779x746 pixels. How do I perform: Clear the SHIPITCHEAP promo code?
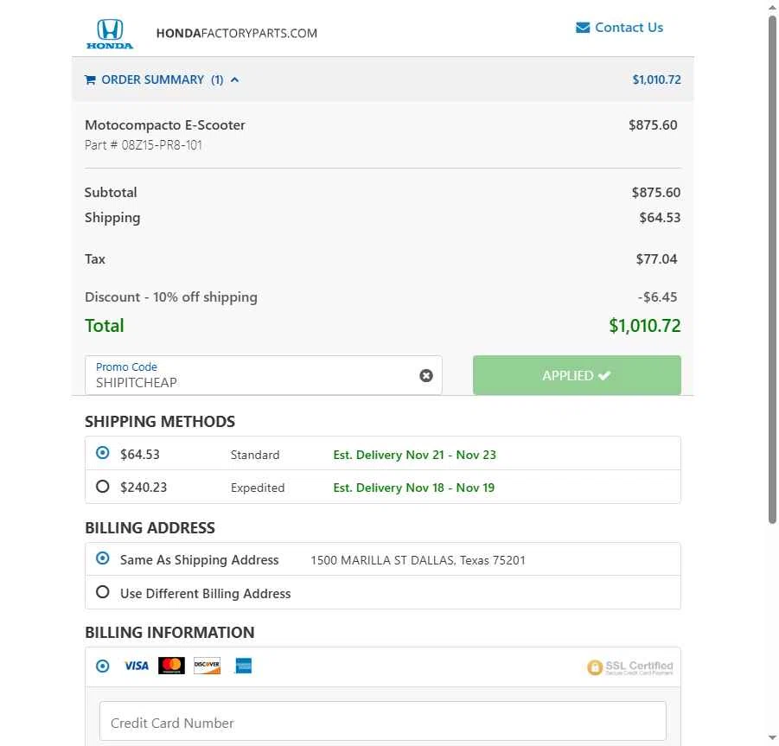click(425, 375)
